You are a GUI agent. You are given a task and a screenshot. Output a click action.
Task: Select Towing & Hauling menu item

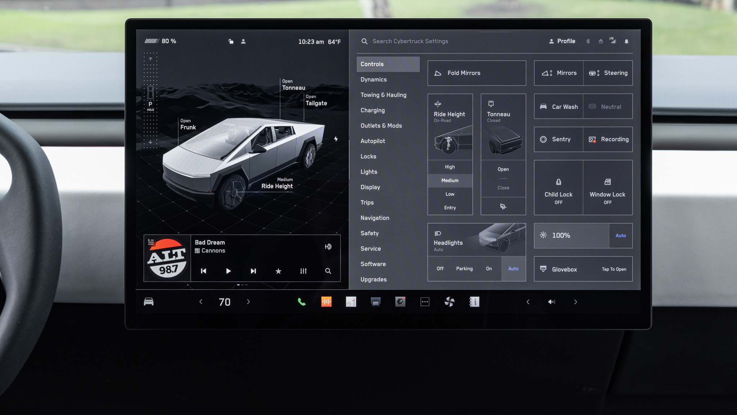(x=383, y=95)
